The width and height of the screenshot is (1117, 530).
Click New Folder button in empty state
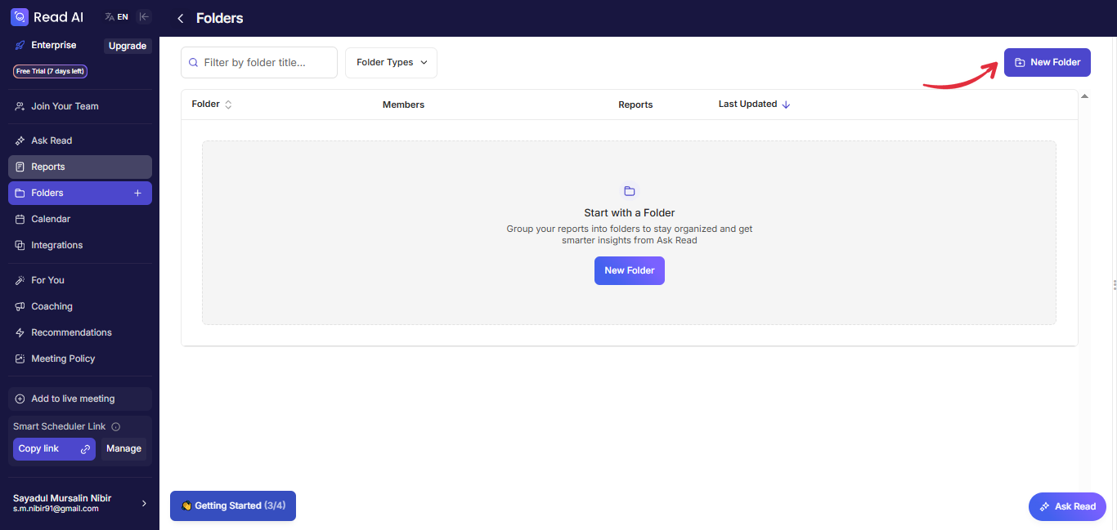630,270
